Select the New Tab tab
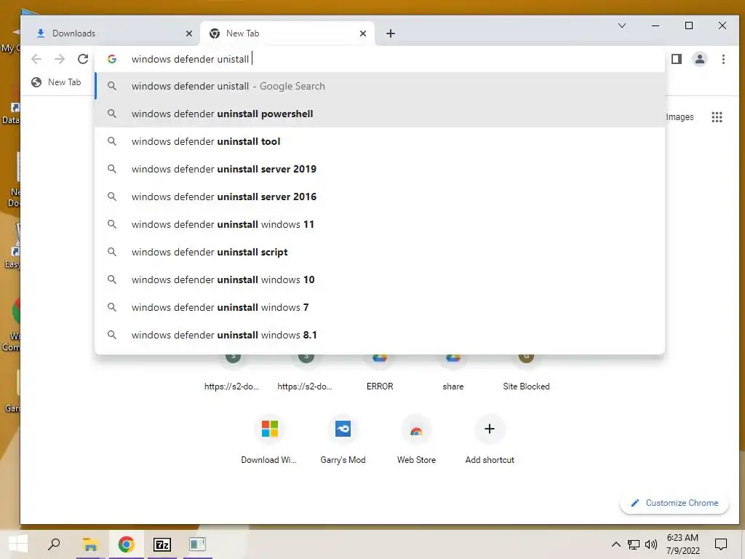Image resolution: width=745 pixels, height=559 pixels. [x=287, y=33]
